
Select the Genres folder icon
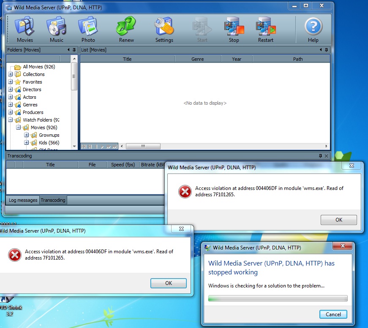18,105
